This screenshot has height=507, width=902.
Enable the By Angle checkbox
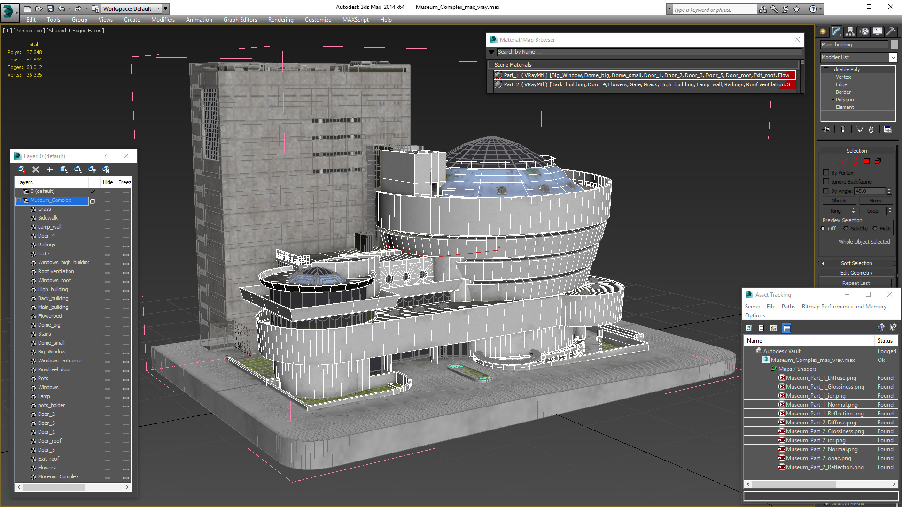tap(826, 191)
